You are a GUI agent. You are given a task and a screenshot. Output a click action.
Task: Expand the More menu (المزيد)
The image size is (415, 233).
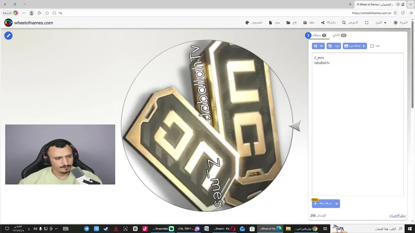pos(381,23)
